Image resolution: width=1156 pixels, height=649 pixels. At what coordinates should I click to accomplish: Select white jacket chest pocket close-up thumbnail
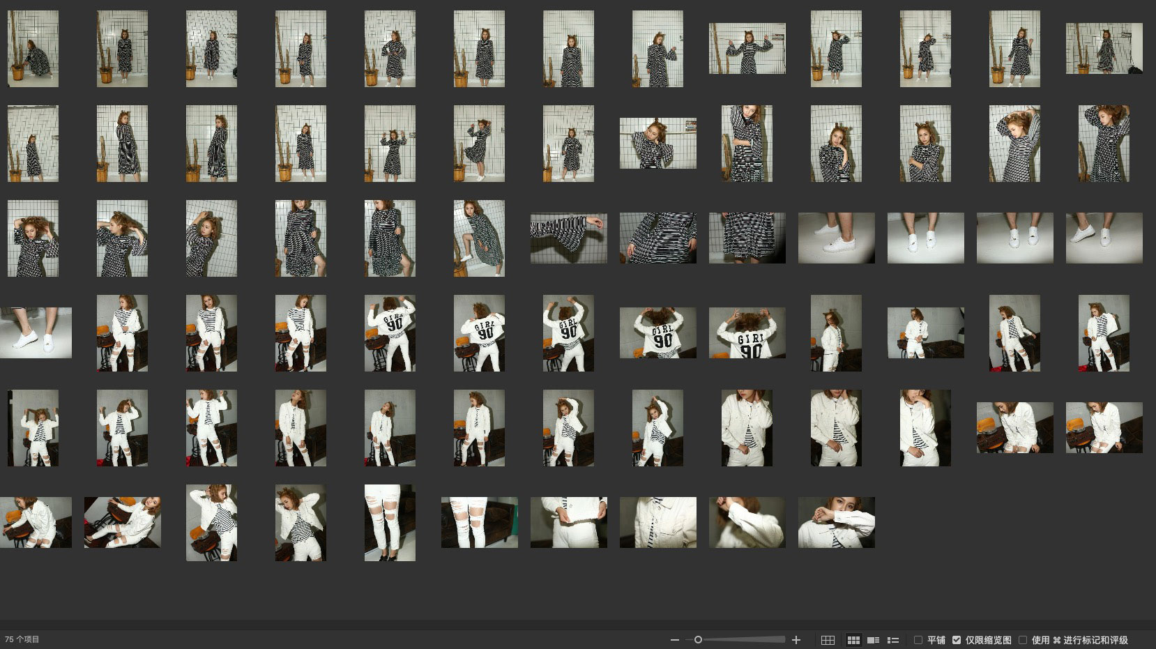[x=657, y=522]
